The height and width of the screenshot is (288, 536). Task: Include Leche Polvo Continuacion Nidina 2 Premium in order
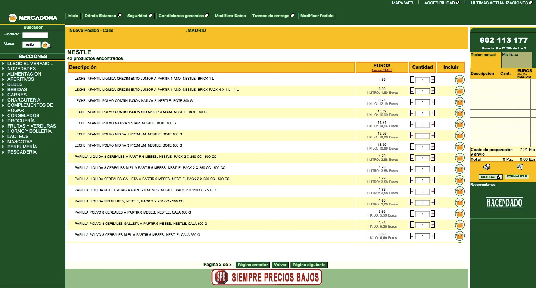460,113
